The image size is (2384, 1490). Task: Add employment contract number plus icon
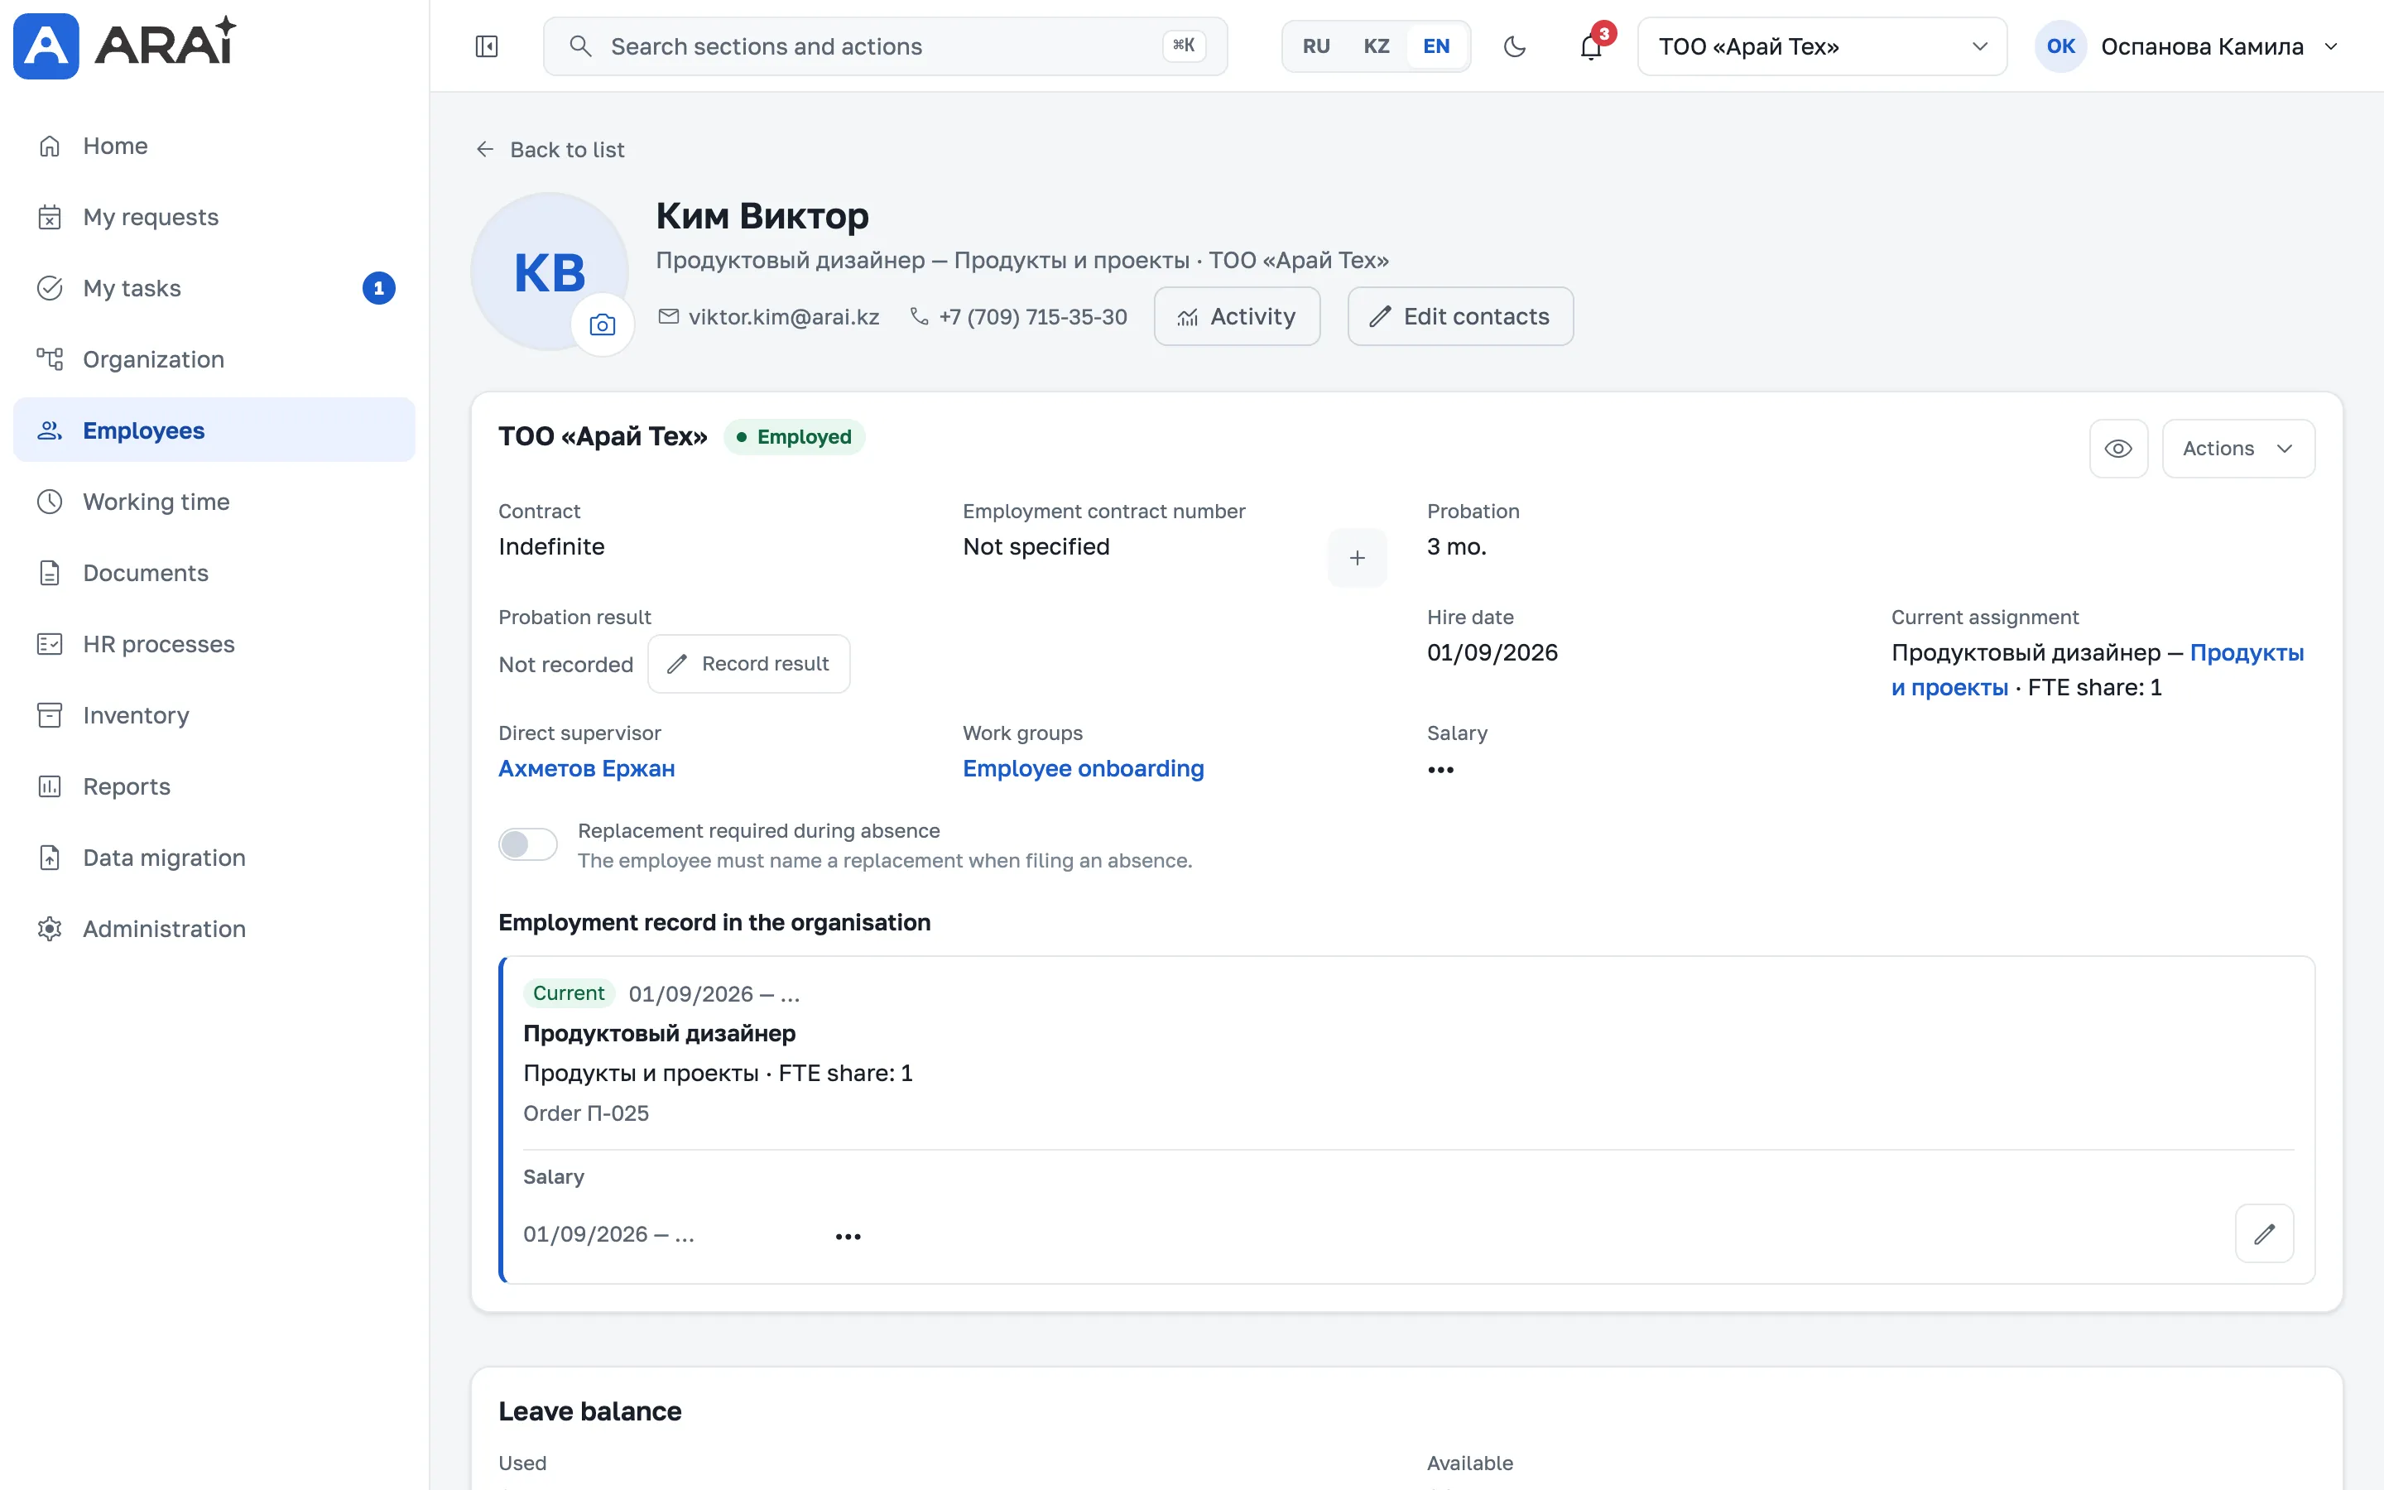(x=1358, y=558)
